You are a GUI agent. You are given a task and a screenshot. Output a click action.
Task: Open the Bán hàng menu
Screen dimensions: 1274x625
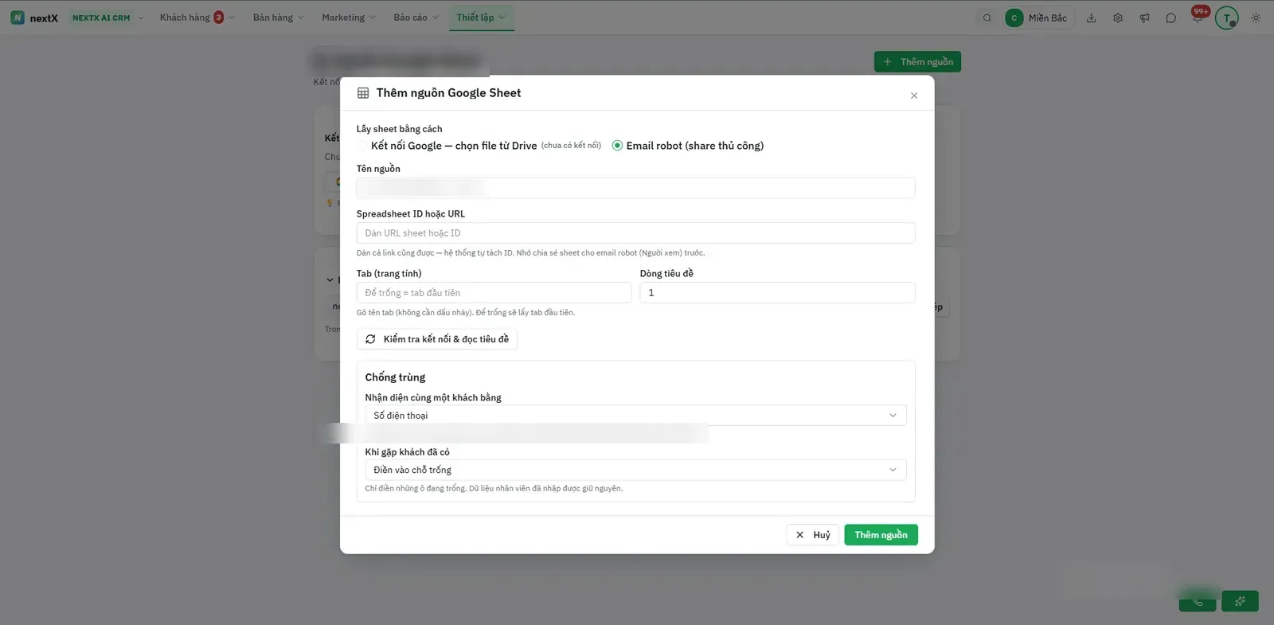(278, 18)
